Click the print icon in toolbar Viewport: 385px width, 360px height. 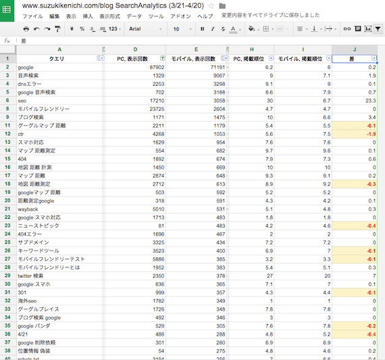(26, 29)
